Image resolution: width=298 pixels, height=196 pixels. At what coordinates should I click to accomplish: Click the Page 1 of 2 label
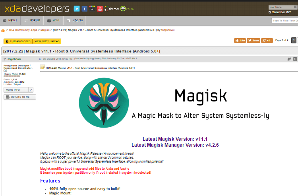pos(282,40)
